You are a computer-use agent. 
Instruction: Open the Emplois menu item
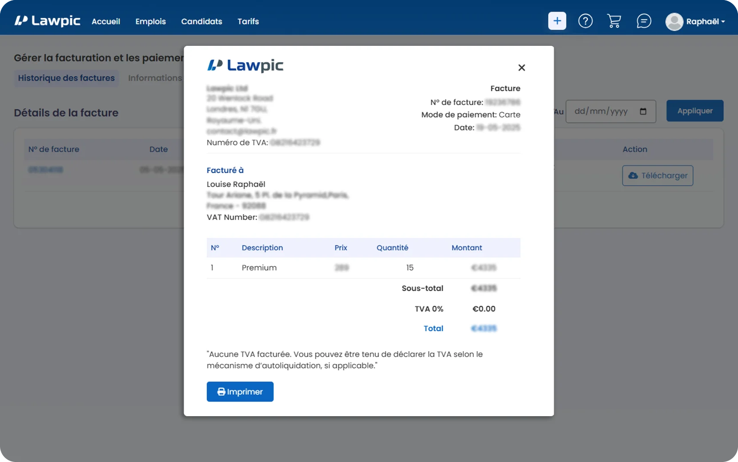pyautogui.click(x=151, y=21)
